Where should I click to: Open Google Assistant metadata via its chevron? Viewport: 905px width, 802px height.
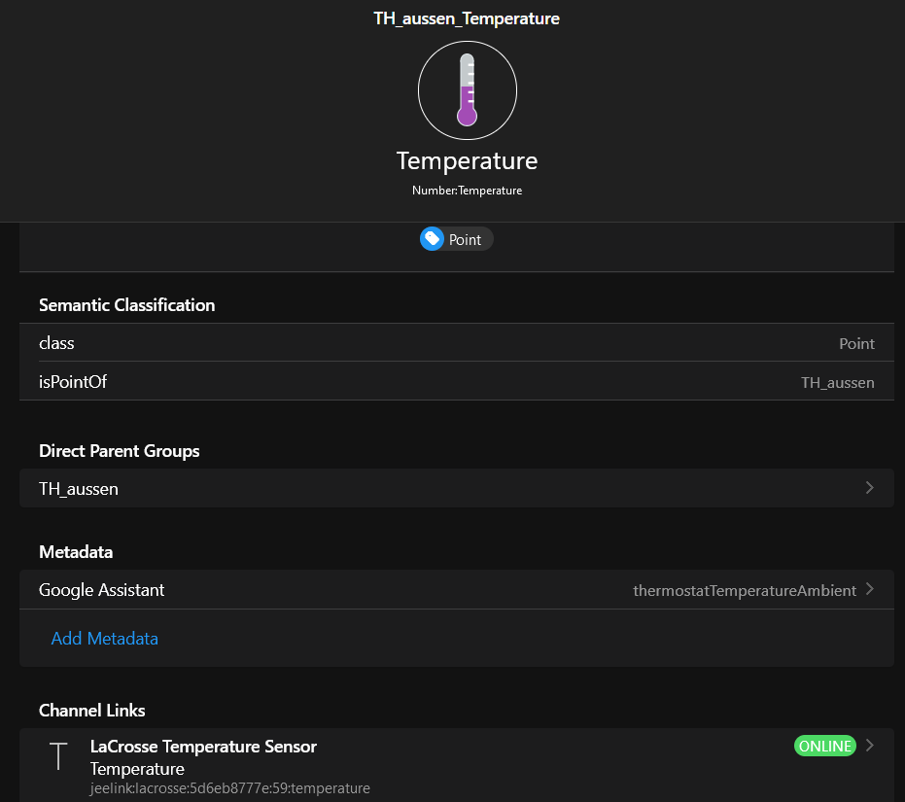pyautogui.click(x=869, y=589)
